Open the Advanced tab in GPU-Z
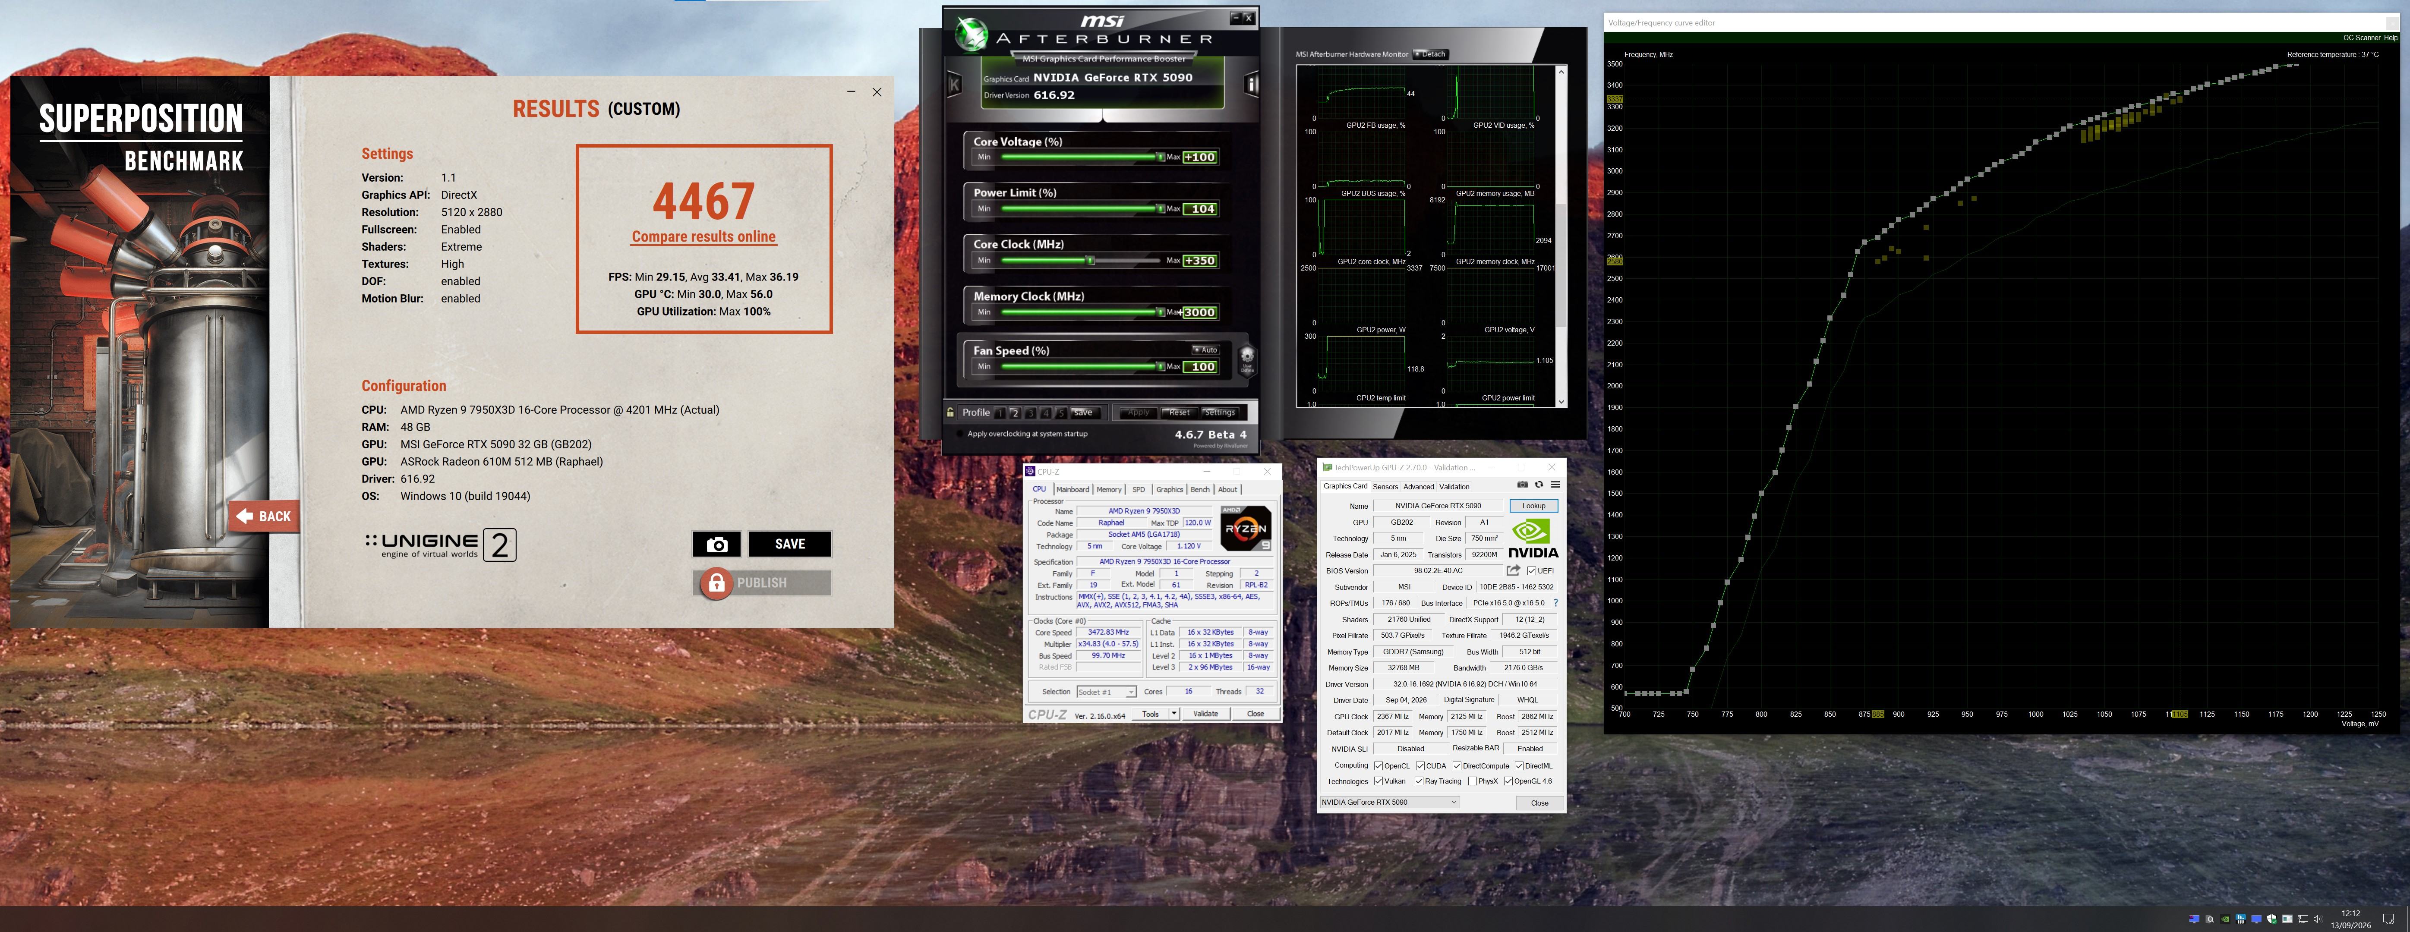Viewport: 2410px width, 932px height. (1418, 487)
